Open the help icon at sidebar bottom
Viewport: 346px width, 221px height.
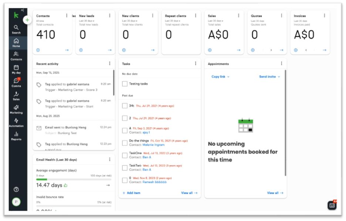16,189
